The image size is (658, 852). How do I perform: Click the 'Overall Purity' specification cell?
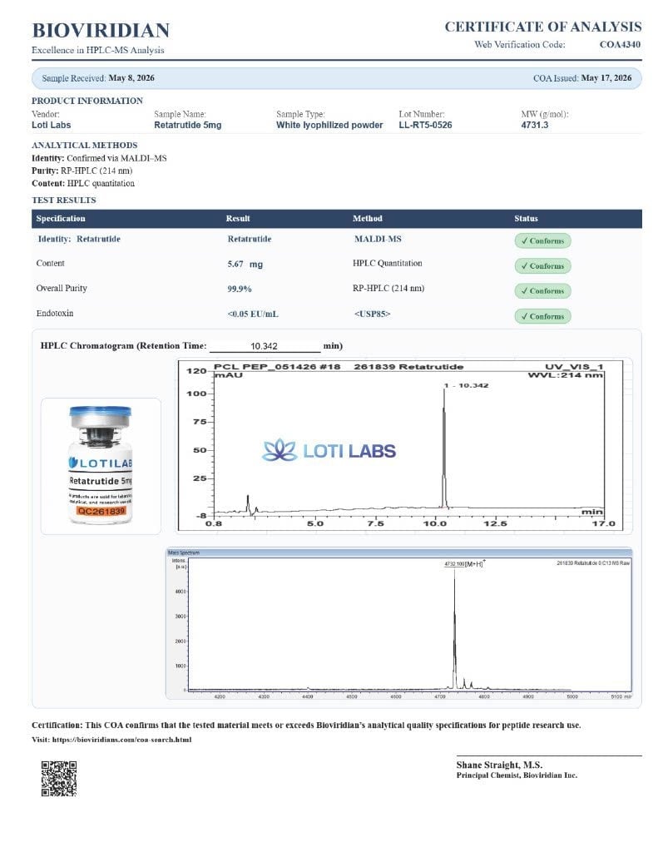[62, 288]
